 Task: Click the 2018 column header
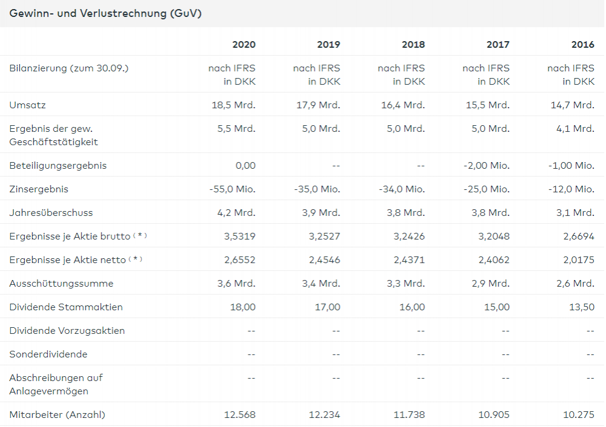413,44
